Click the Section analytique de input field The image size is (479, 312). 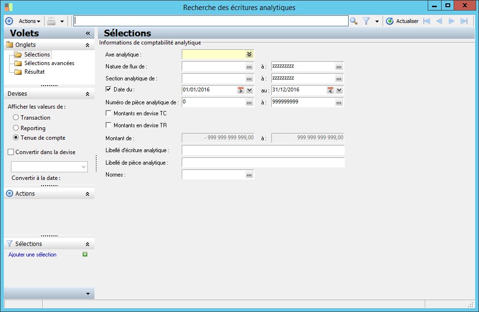click(x=213, y=78)
